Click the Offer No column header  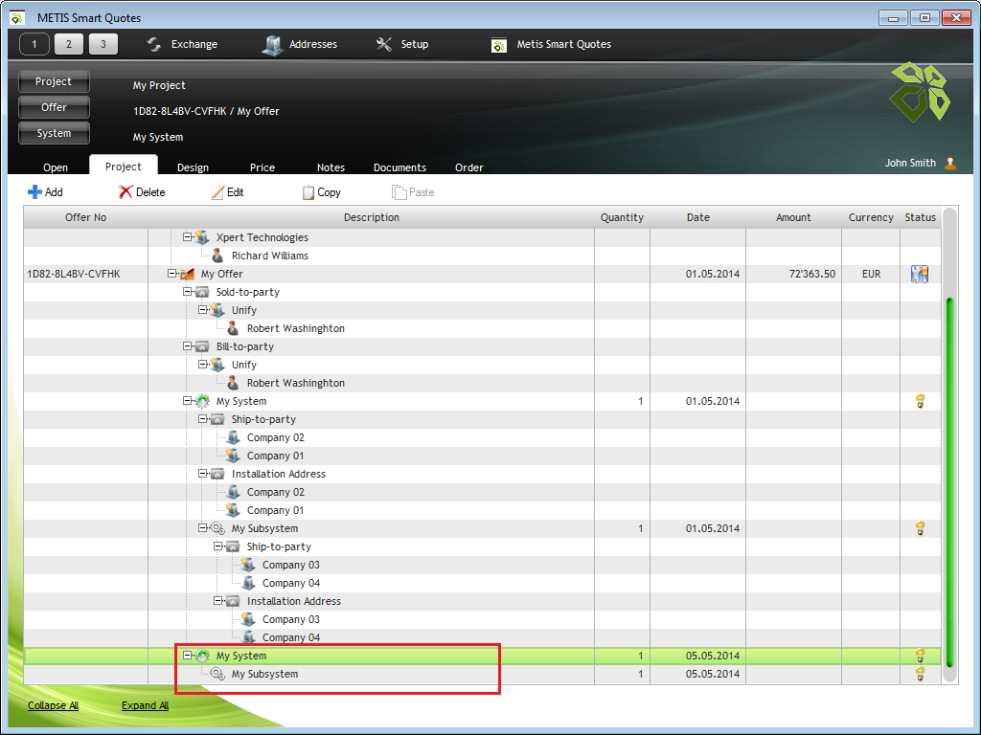pyautogui.click(x=85, y=217)
